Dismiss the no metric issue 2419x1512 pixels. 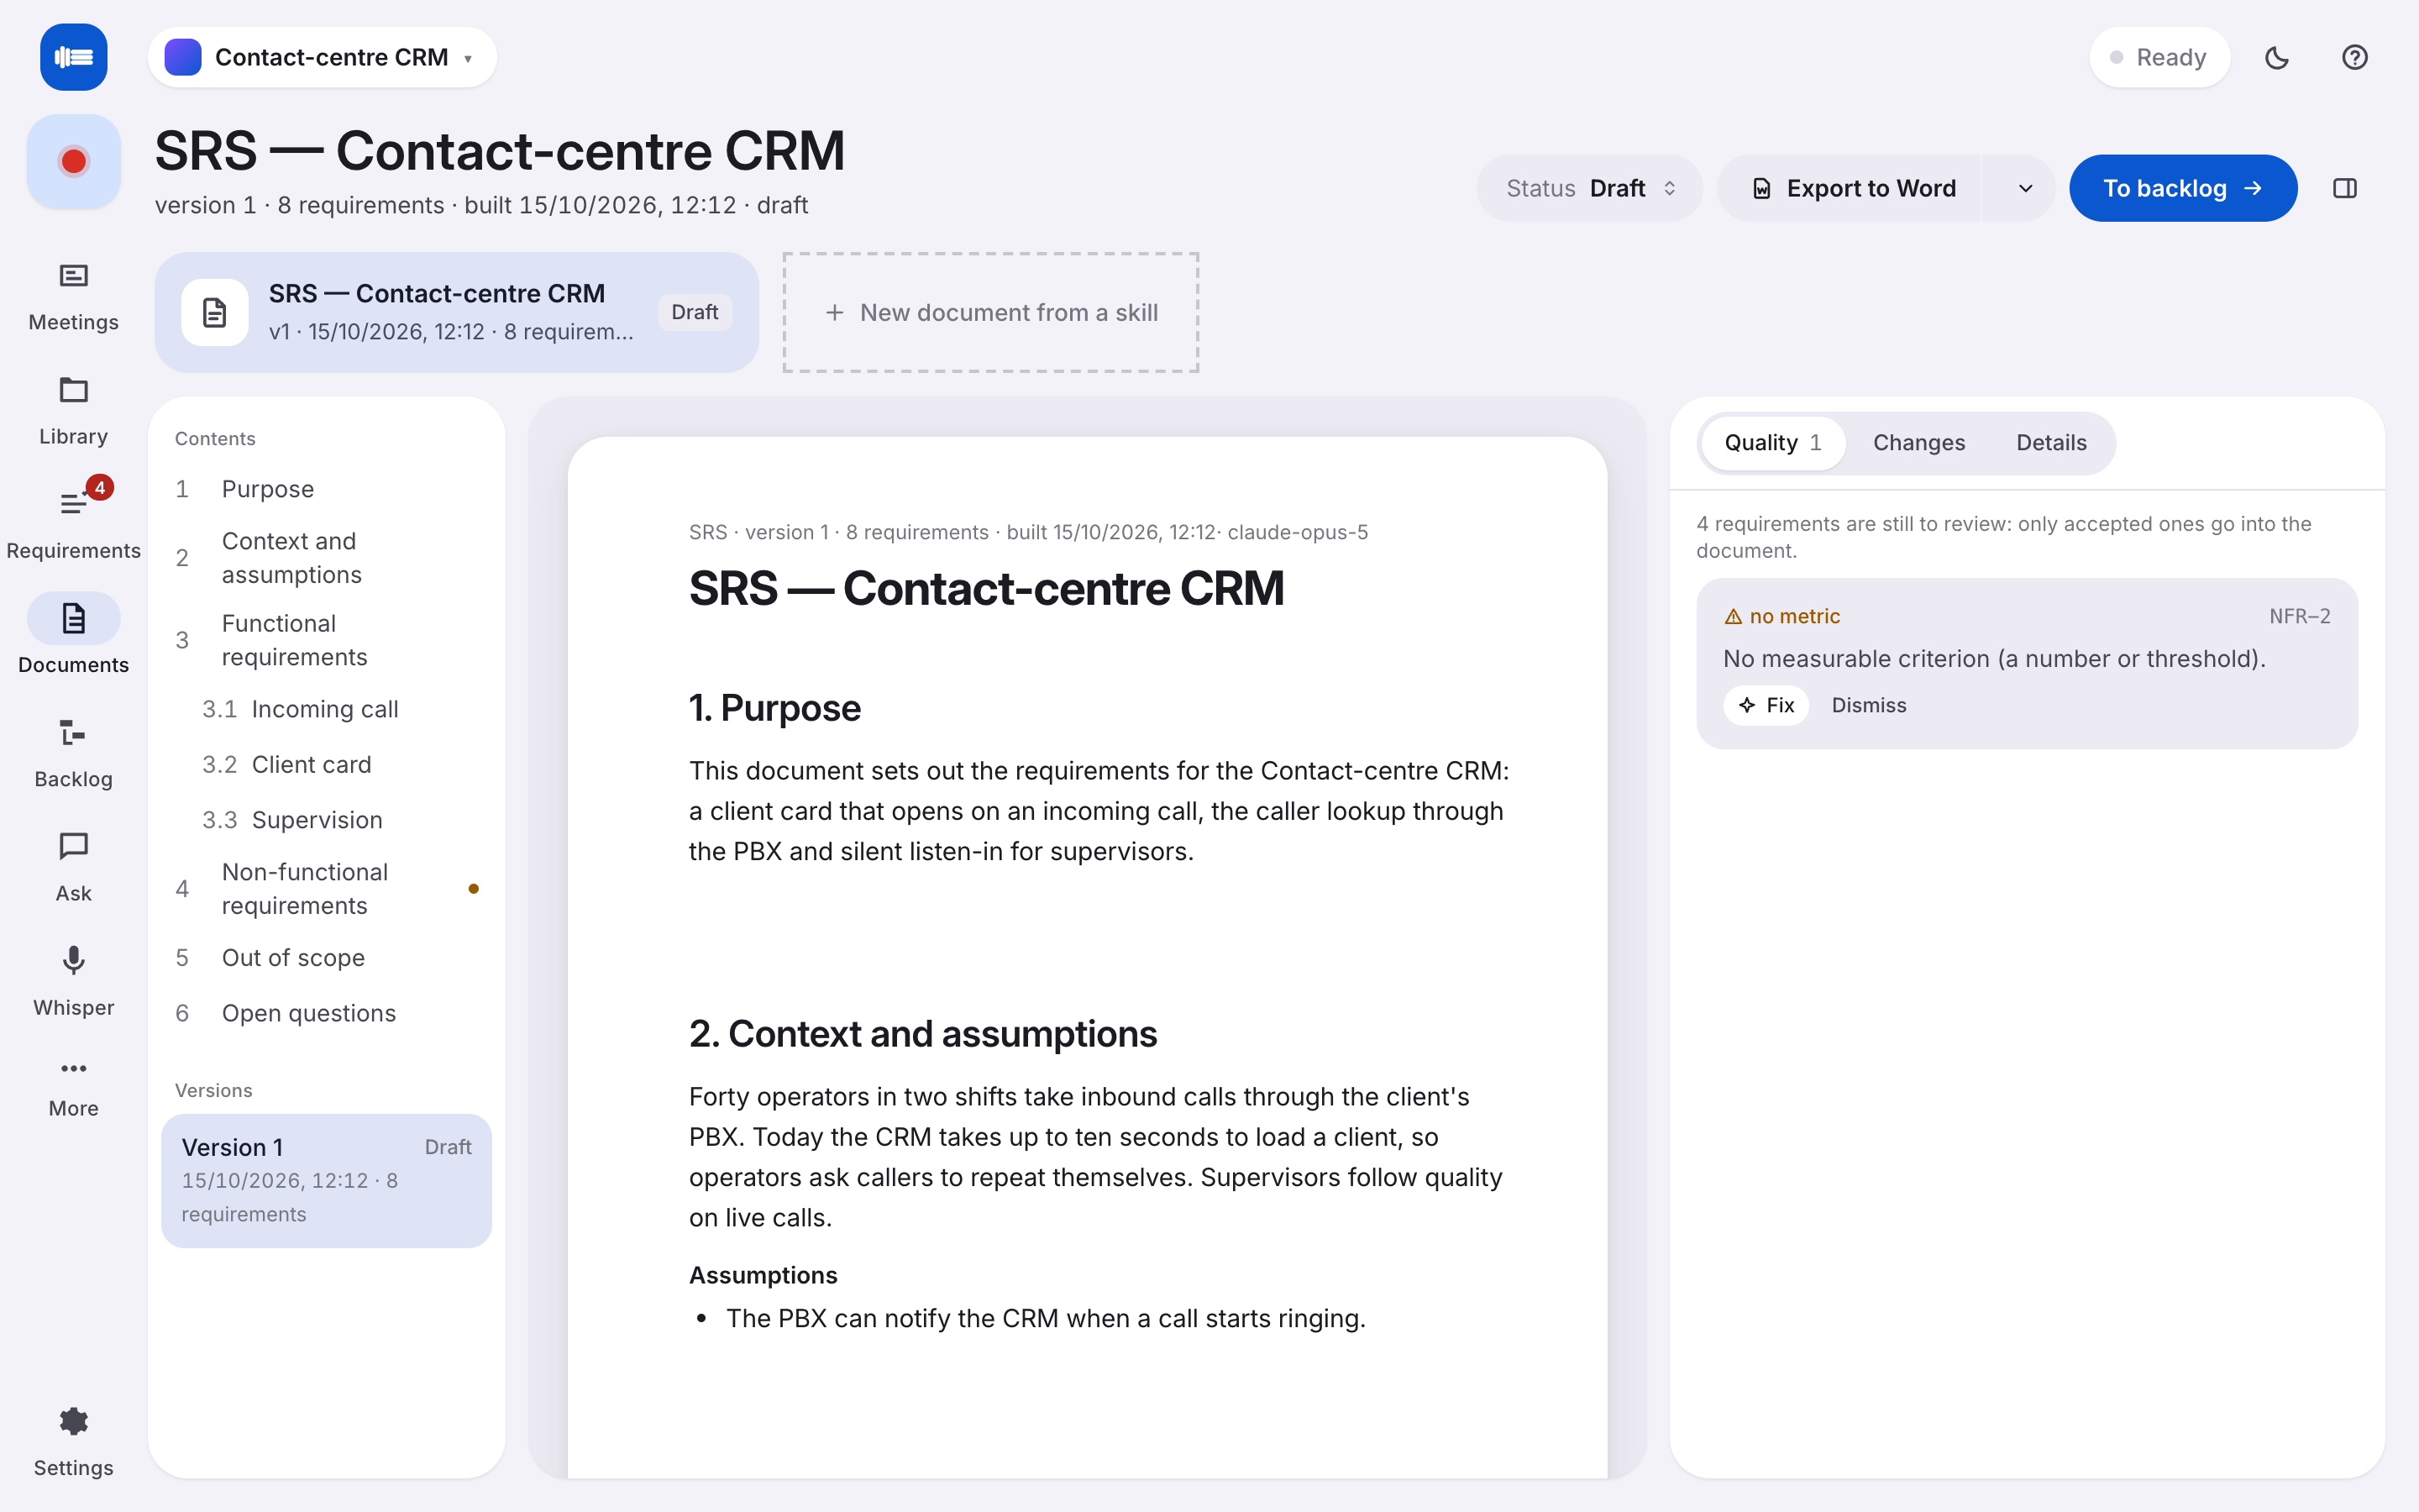tap(1868, 705)
